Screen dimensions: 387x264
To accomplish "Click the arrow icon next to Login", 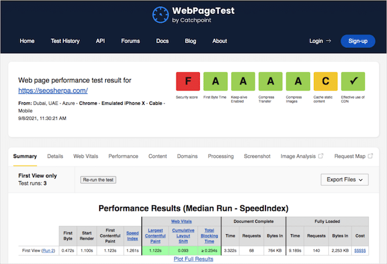I will pyautogui.click(x=328, y=41).
